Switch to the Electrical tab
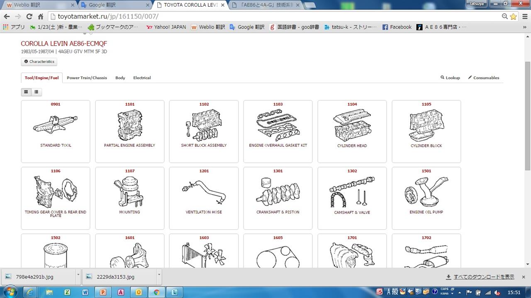Image resolution: width=531 pixels, height=298 pixels. coord(142,78)
